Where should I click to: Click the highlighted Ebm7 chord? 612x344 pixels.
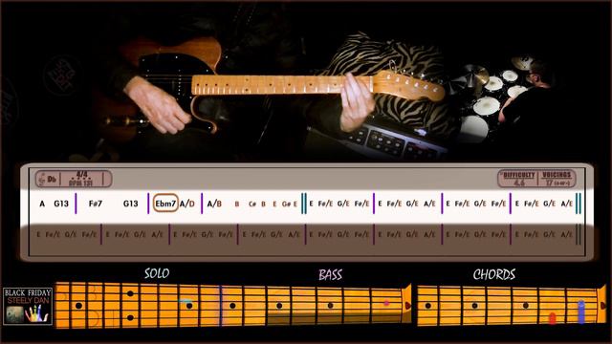(165, 204)
